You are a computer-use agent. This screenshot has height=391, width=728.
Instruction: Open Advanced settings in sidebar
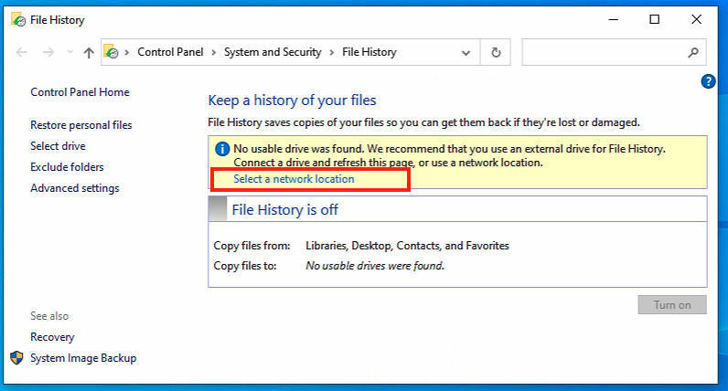coord(75,188)
